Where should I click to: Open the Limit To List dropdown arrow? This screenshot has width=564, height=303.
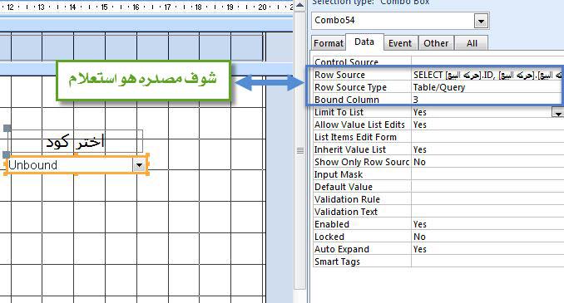[558, 113]
